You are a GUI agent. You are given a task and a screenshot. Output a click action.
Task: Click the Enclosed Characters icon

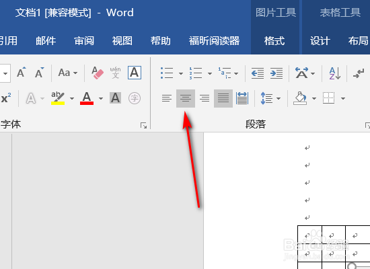click(x=135, y=98)
